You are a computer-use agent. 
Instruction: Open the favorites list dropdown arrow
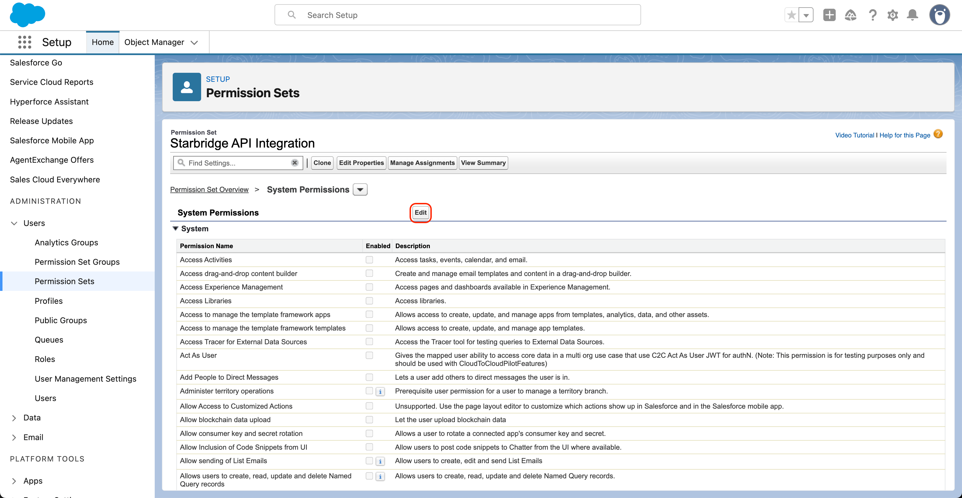pos(806,15)
